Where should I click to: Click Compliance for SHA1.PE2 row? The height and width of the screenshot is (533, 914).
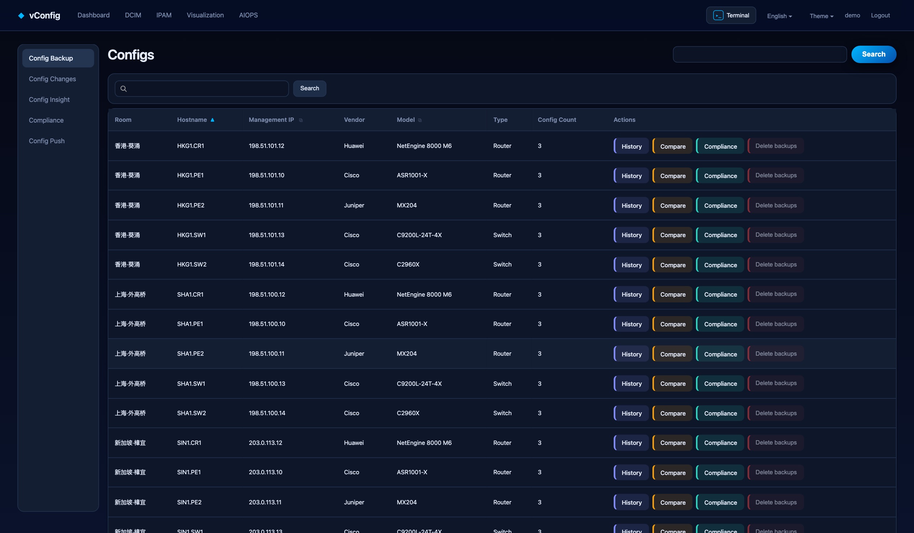tap(720, 354)
